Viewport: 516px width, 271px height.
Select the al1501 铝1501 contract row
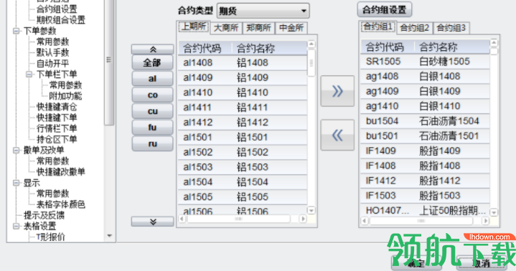tap(243, 137)
